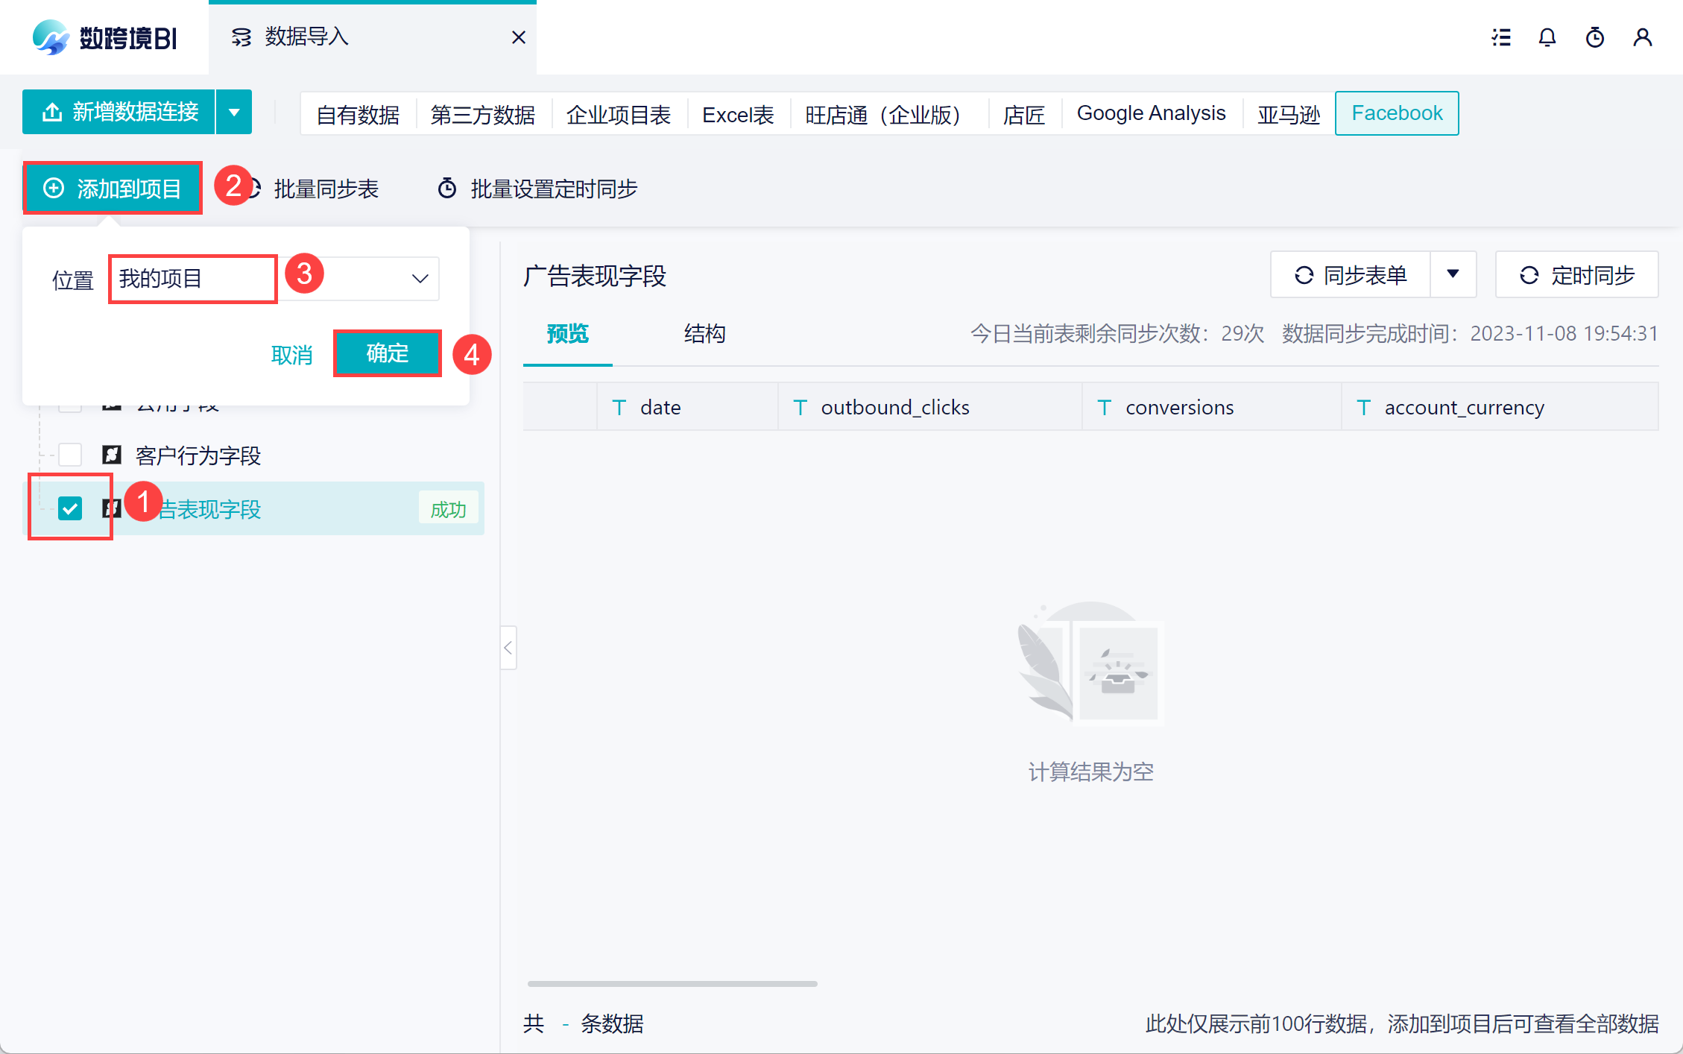This screenshot has width=1683, height=1054.
Task: Click the timer clock icon in header
Action: point(1594,37)
